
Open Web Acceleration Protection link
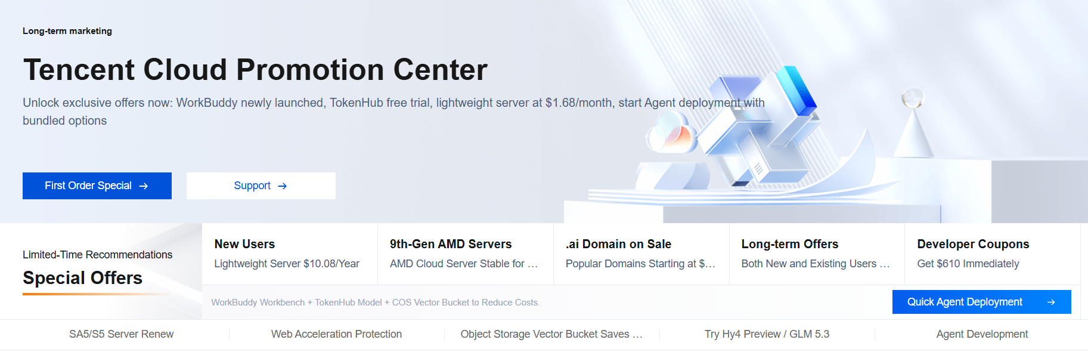pos(336,334)
